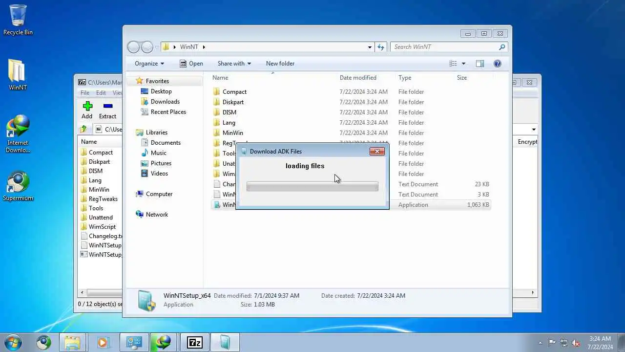
Task: Select Desktop in Favorites
Action: (156, 91)
